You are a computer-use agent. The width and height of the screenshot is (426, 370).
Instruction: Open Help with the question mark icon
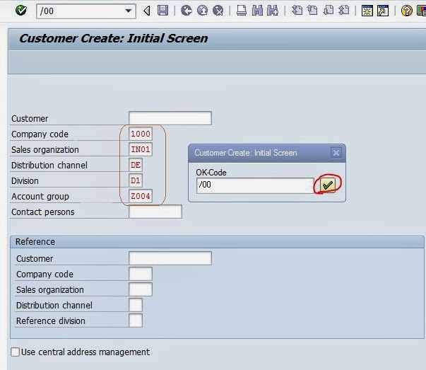[x=406, y=11]
